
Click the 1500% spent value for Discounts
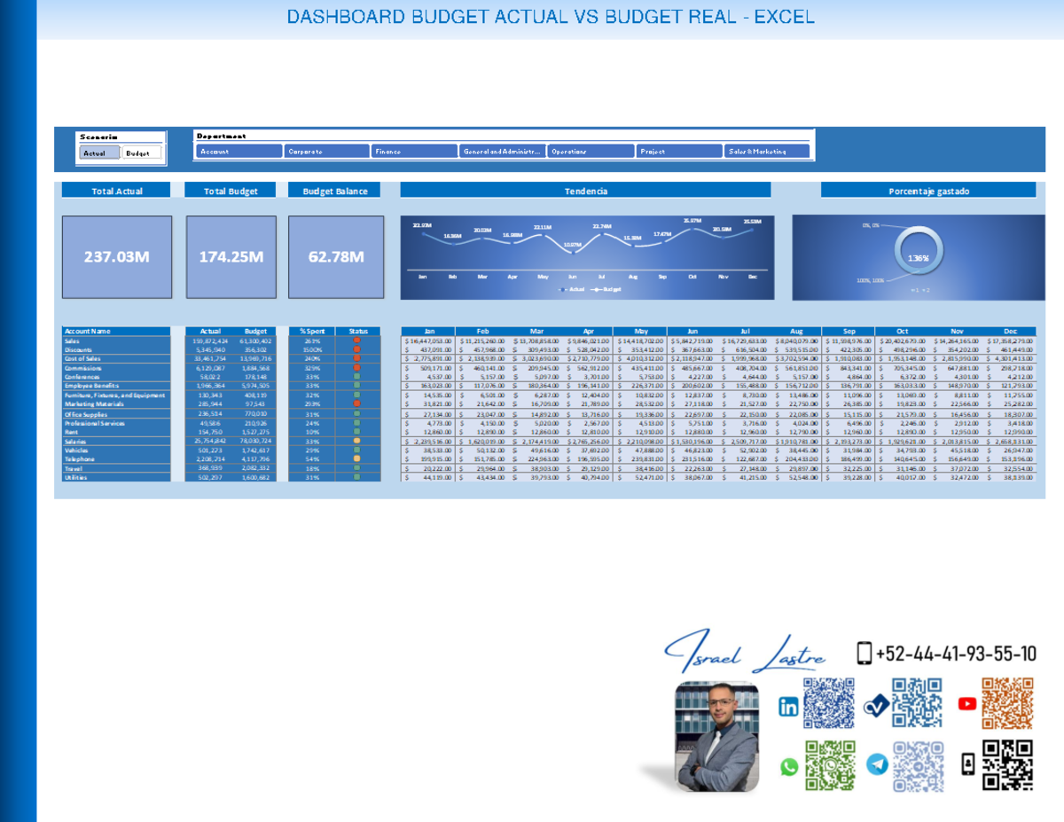coord(312,349)
